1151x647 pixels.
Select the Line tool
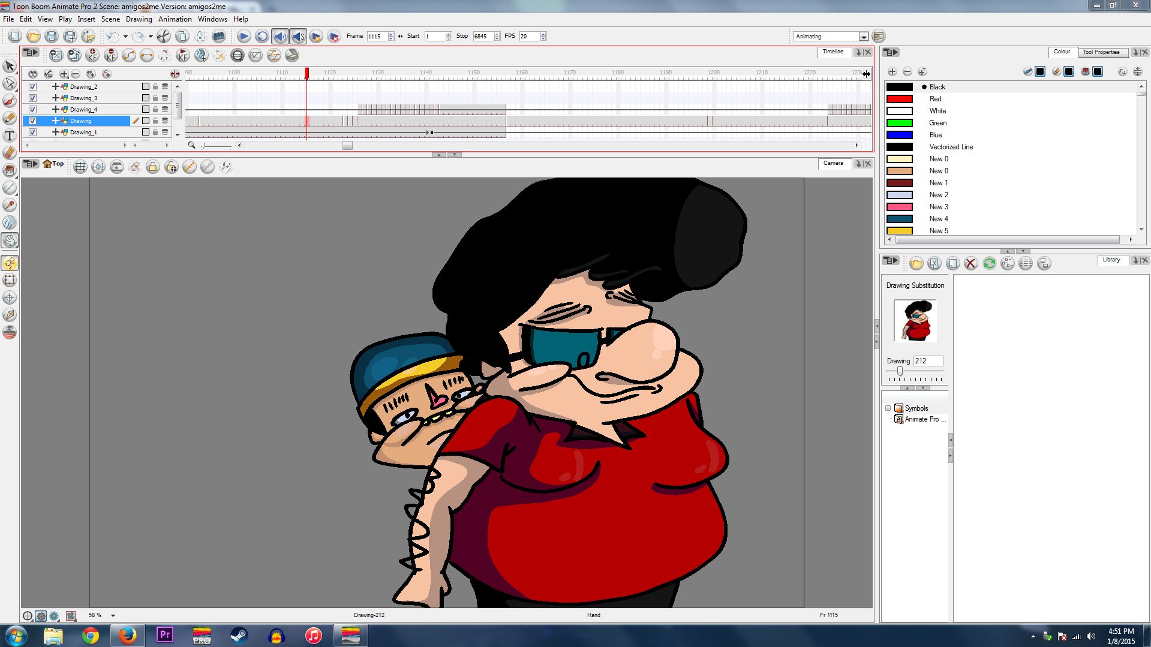tap(10, 188)
